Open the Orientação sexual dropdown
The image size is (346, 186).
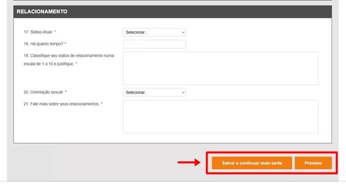pyautogui.click(x=155, y=93)
